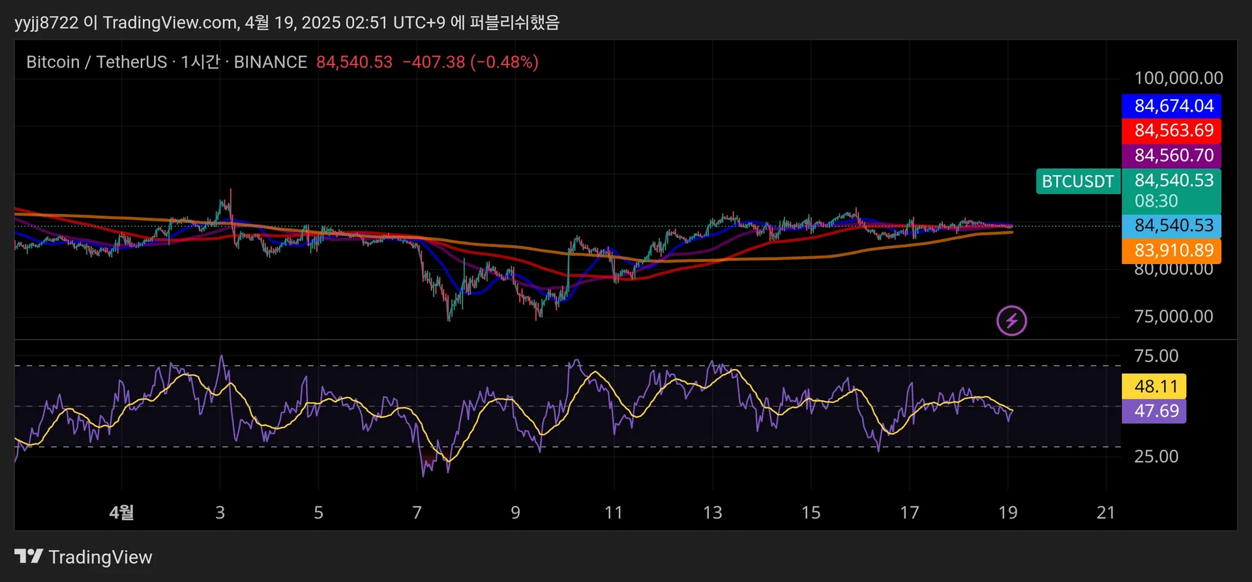The height and width of the screenshot is (582, 1252).
Task: Click the red 84,540.53 price in header
Action: coord(354,62)
